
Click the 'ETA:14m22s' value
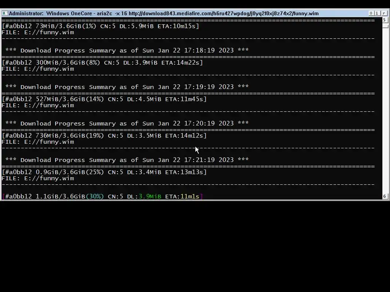coord(181,63)
